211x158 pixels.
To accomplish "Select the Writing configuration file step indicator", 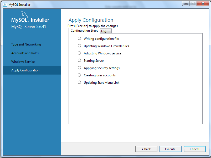I will click(79, 38).
